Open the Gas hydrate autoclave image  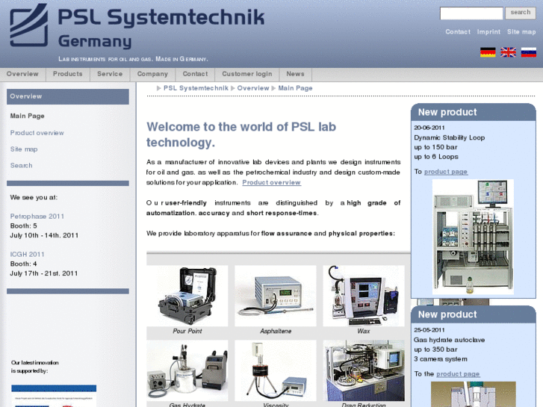pos(473,394)
